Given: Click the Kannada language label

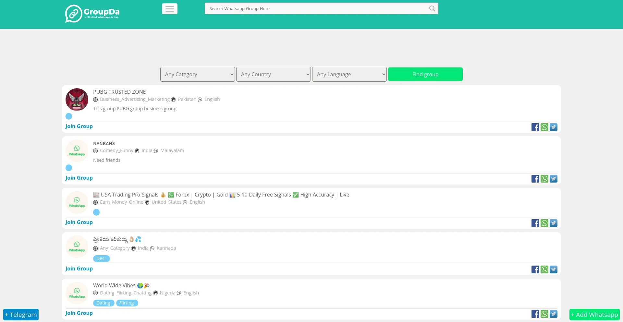Looking at the screenshot, I should [166, 248].
